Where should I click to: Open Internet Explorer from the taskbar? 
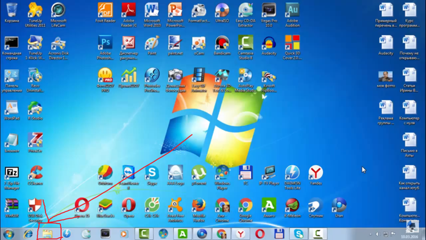coord(28,234)
